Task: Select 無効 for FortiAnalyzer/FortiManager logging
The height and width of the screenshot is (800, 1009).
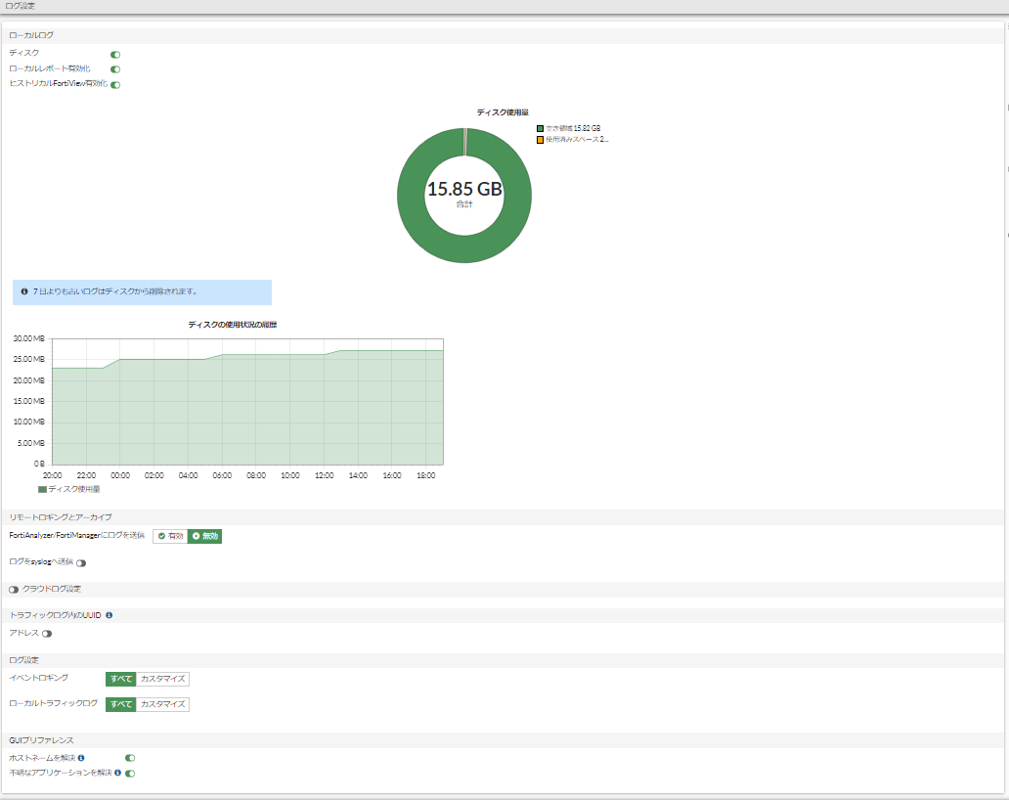Action: (x=204, y=536)
